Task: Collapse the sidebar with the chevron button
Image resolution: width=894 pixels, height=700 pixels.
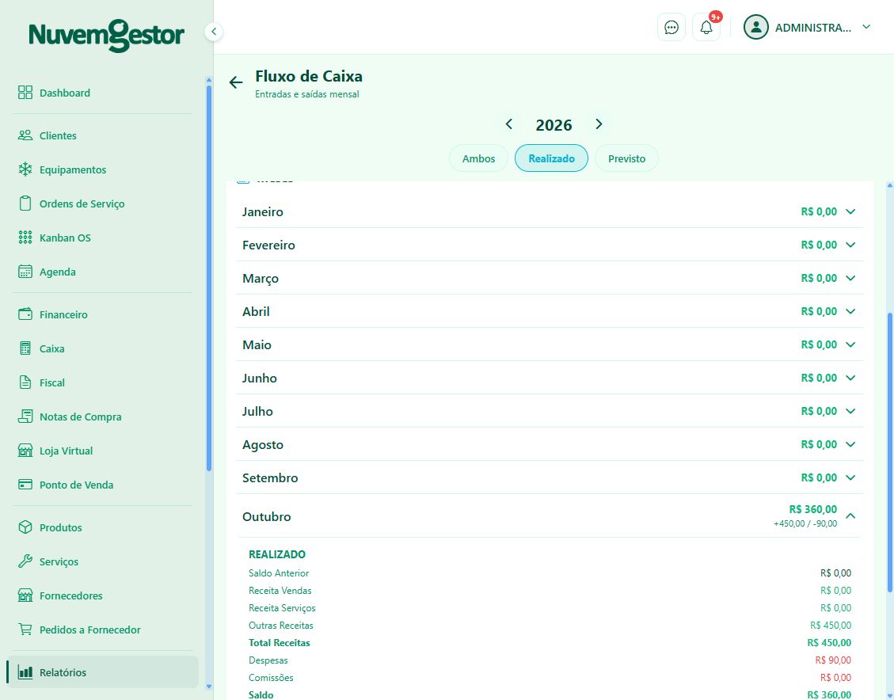Action: click(213, 32)
